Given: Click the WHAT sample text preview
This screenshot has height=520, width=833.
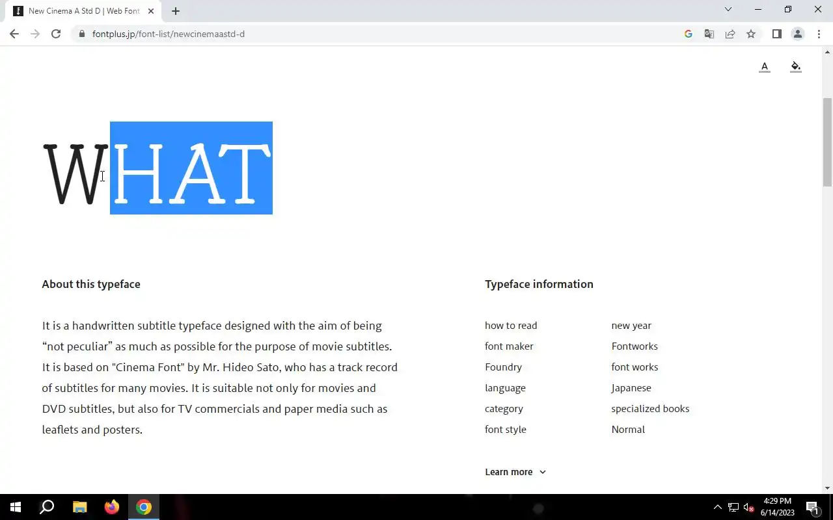Looking at the screenshot, I should (x=157, y=174).
